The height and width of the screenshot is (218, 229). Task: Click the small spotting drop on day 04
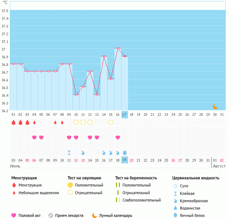coord(34,122)
